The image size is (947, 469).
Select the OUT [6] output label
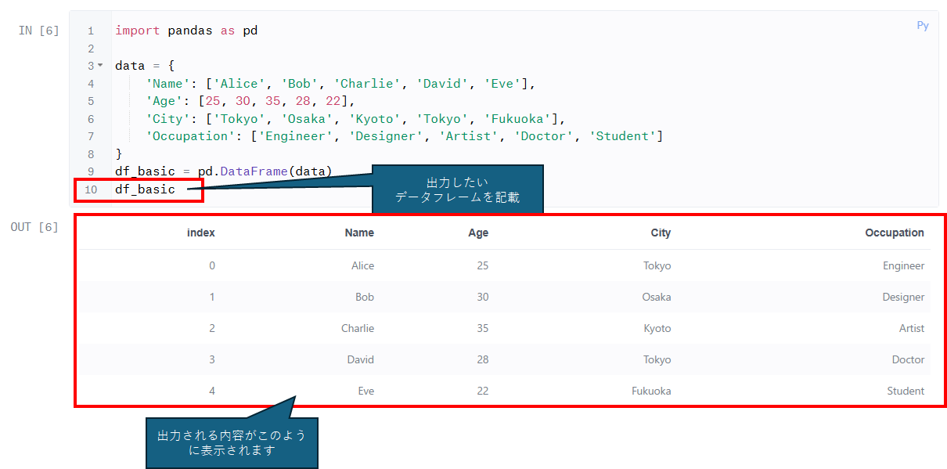(x=34, y=227)
